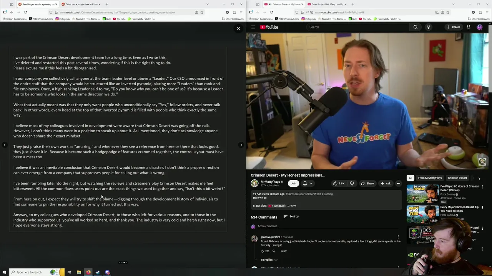Click the Windows Start button
The width and height of the screenshot is (492, 276).
point(4,272)
